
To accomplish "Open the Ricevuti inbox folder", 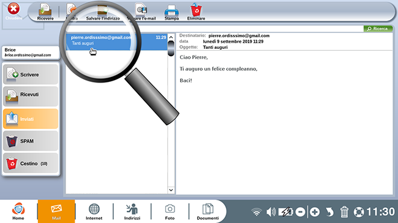I will coord(31,97).
